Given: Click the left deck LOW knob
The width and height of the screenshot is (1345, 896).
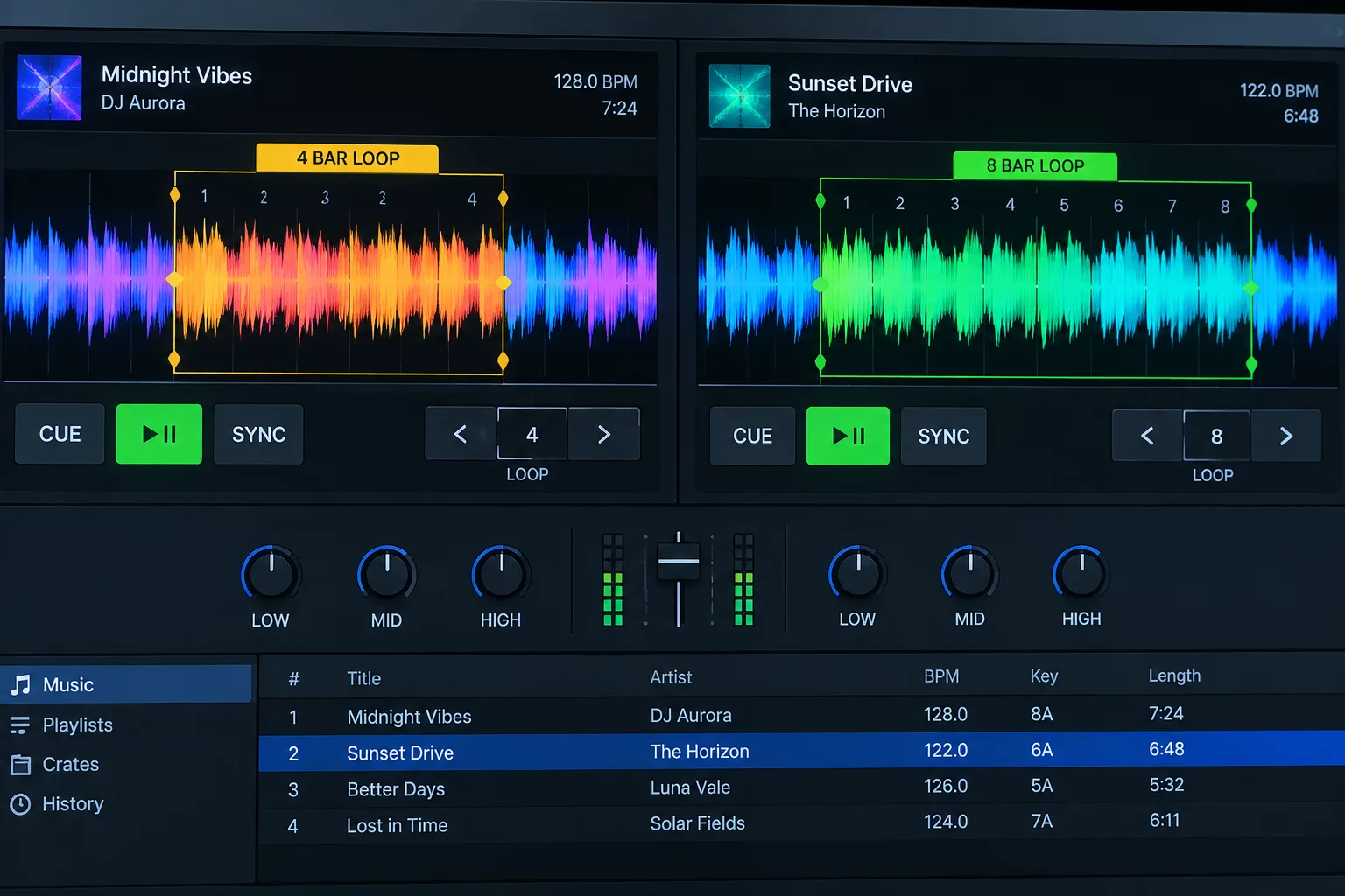Looking at the screenshot, I should click(x=271, y=575).
